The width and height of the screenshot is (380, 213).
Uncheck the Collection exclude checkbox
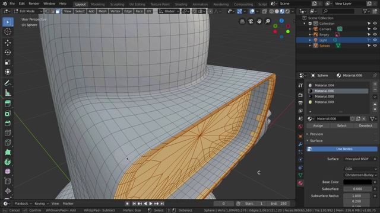coord(310,24)
